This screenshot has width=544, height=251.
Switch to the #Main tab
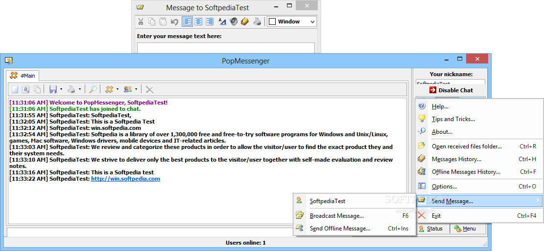pos(23,76)
